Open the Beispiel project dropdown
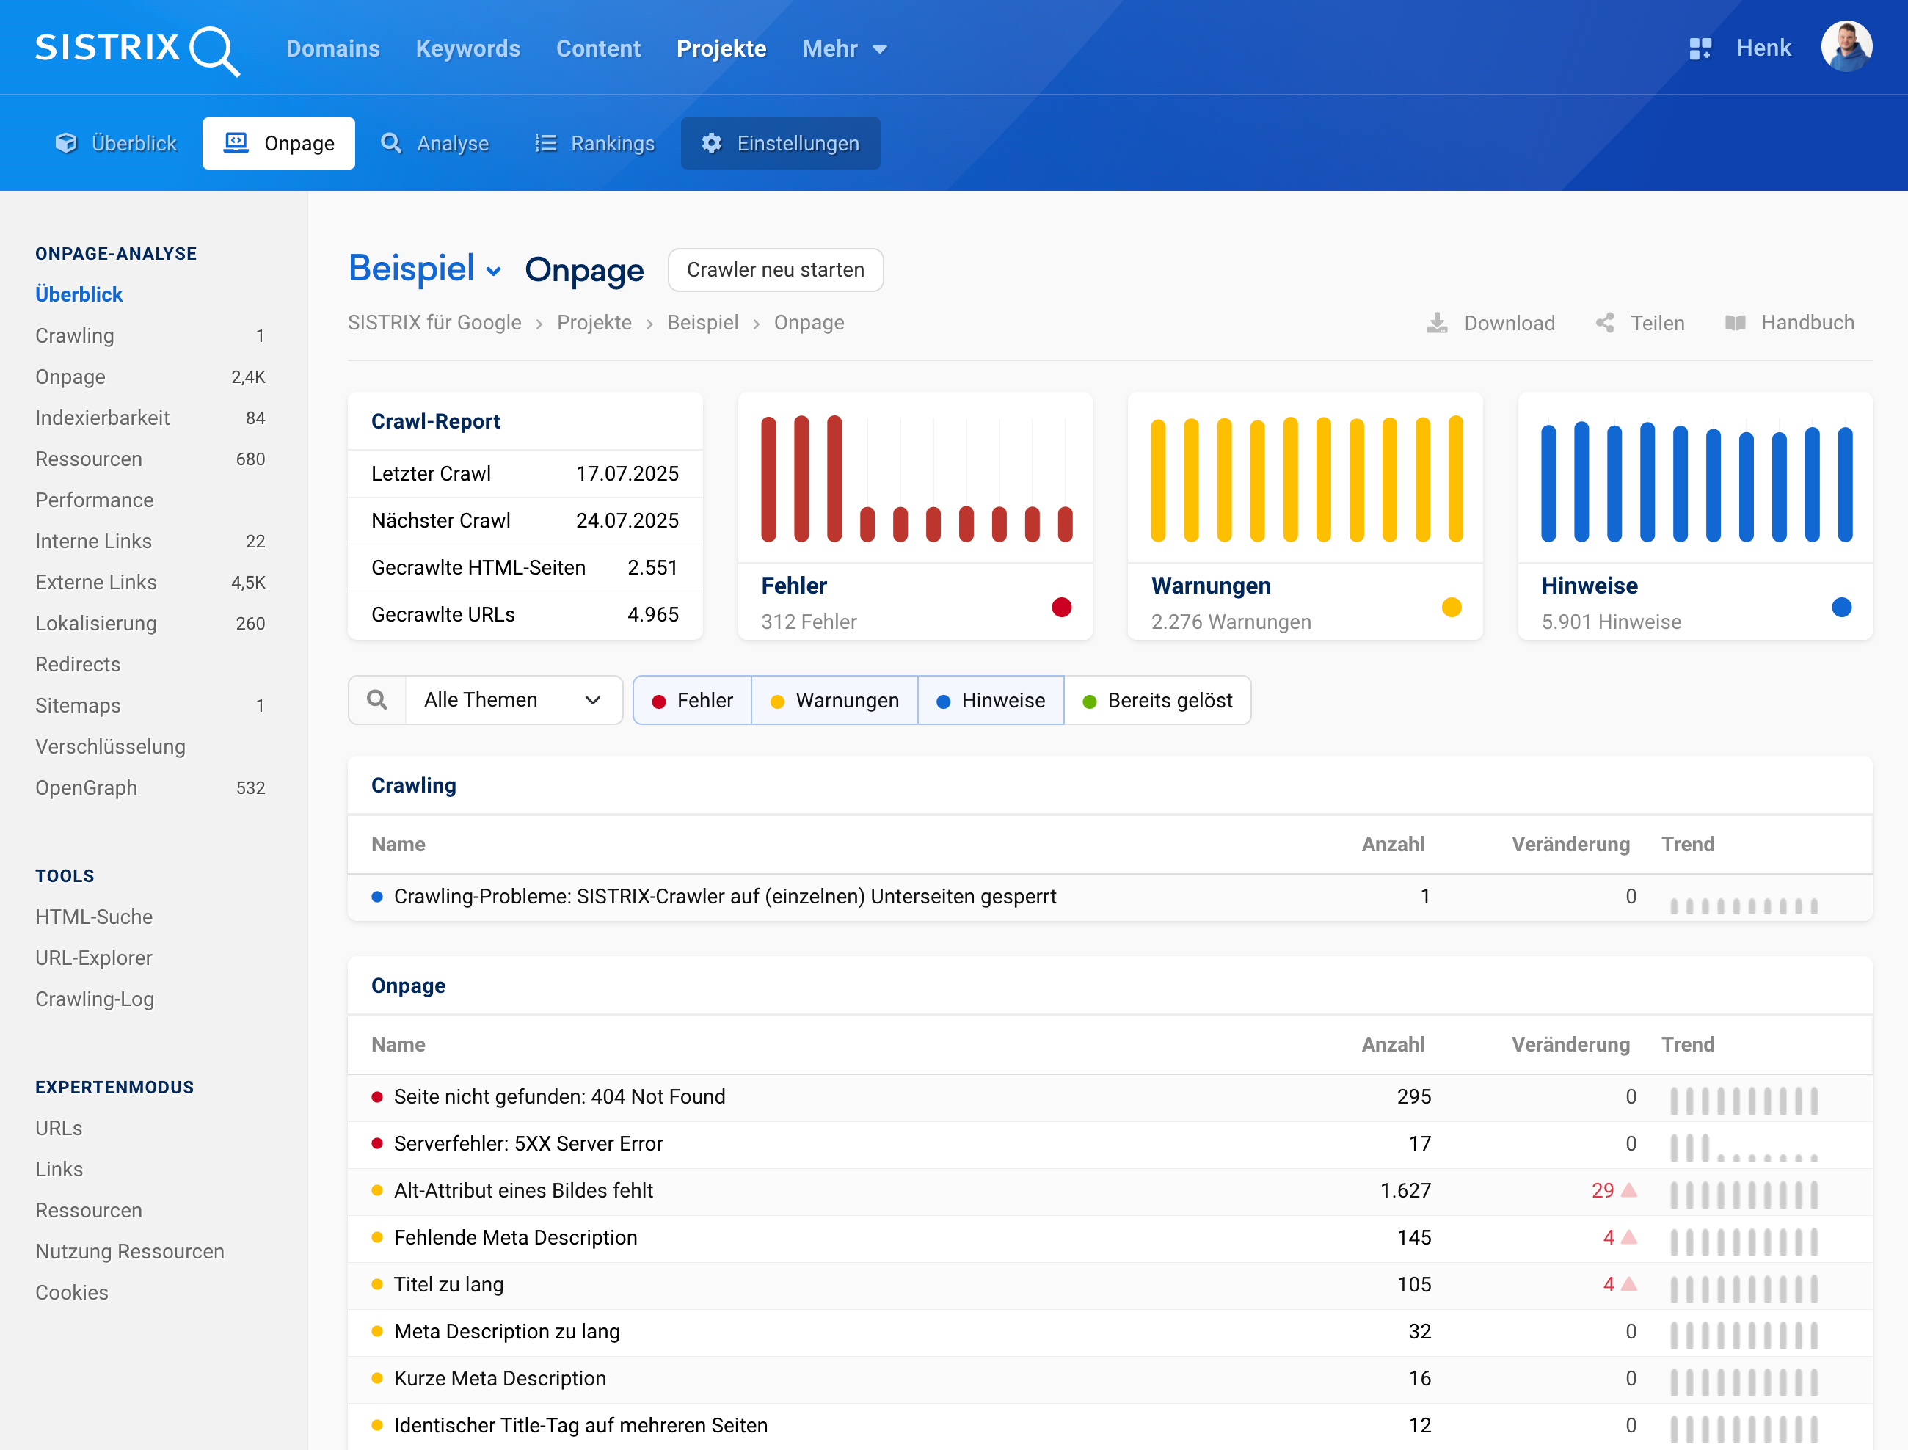Screen dimensions: 1908x1450 coord(426,269)
